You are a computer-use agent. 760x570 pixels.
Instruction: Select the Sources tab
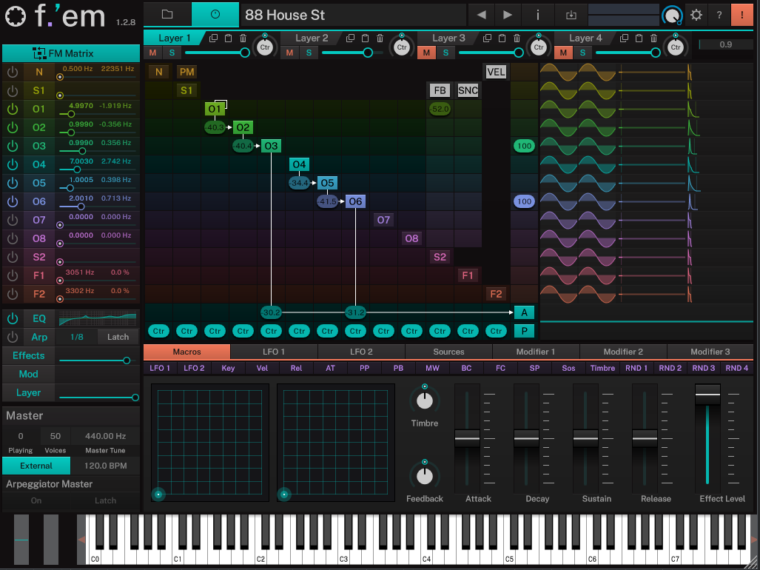pyautogui.click(x=448, y=352)
